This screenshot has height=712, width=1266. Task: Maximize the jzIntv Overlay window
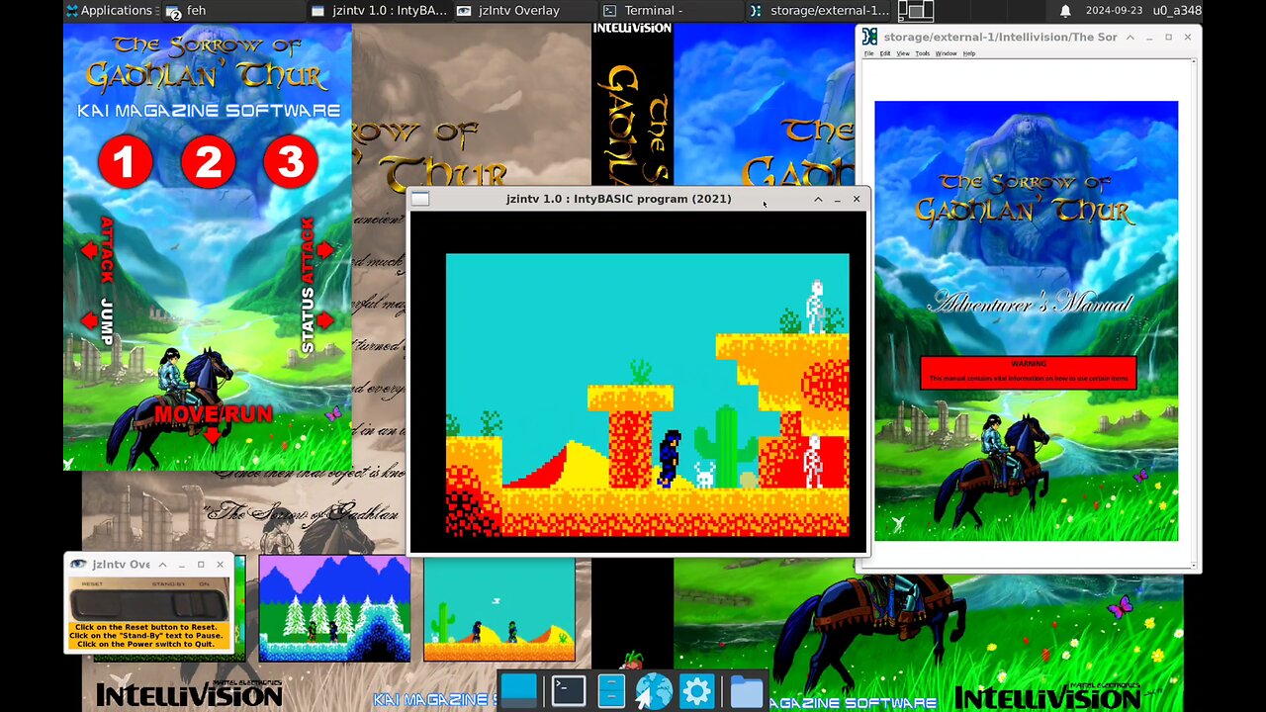point(201,565)
